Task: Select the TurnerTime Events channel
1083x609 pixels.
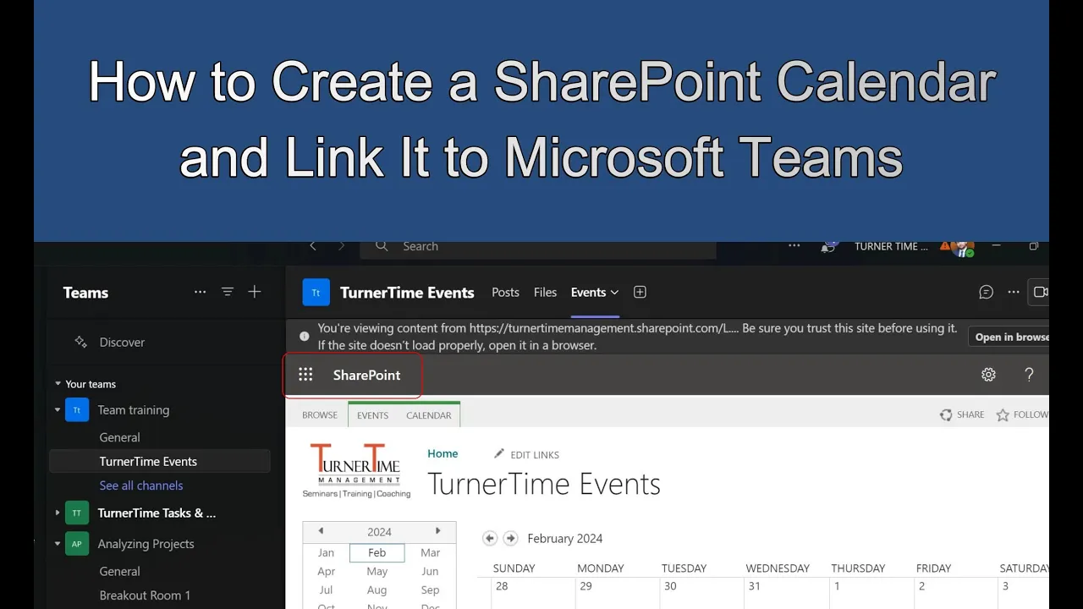Action: pyautogui.click(x=161, y=461)
